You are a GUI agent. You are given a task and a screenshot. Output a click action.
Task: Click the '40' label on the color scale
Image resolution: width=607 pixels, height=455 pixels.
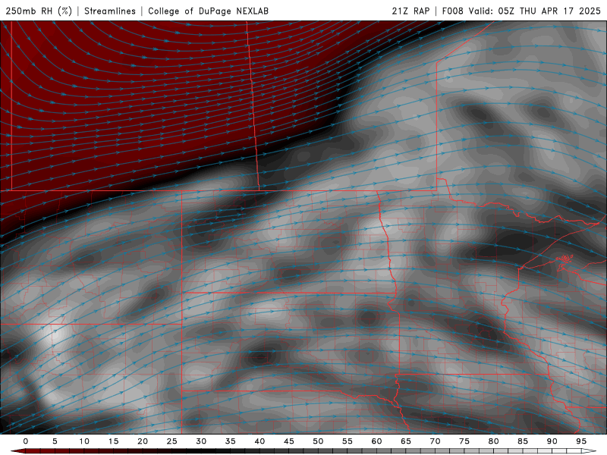pos(259,441)
